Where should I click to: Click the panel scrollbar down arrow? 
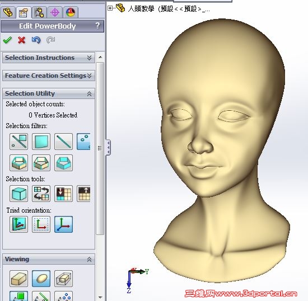click(100, 297)
